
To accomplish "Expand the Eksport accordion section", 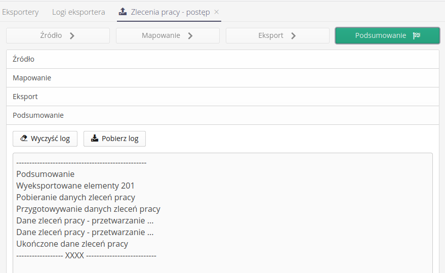I will pos(222,97).
